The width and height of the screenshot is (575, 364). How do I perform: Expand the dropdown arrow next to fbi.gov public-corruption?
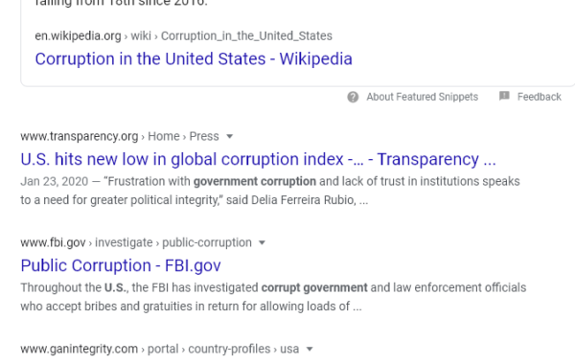pyautogui.click(x=262, y=243)
